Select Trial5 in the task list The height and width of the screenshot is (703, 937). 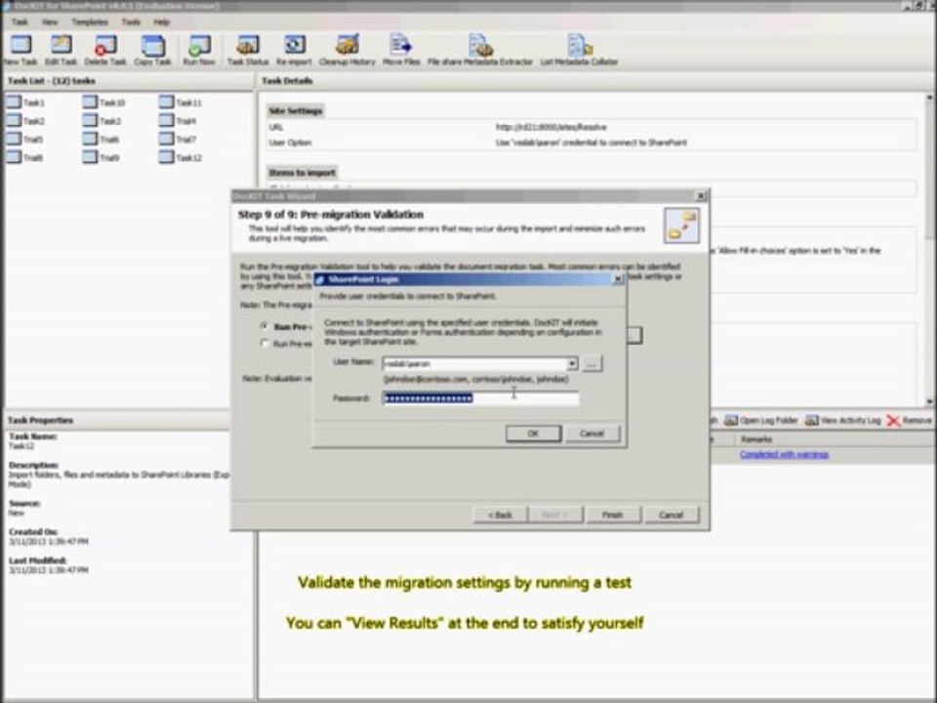click(25, 140)
